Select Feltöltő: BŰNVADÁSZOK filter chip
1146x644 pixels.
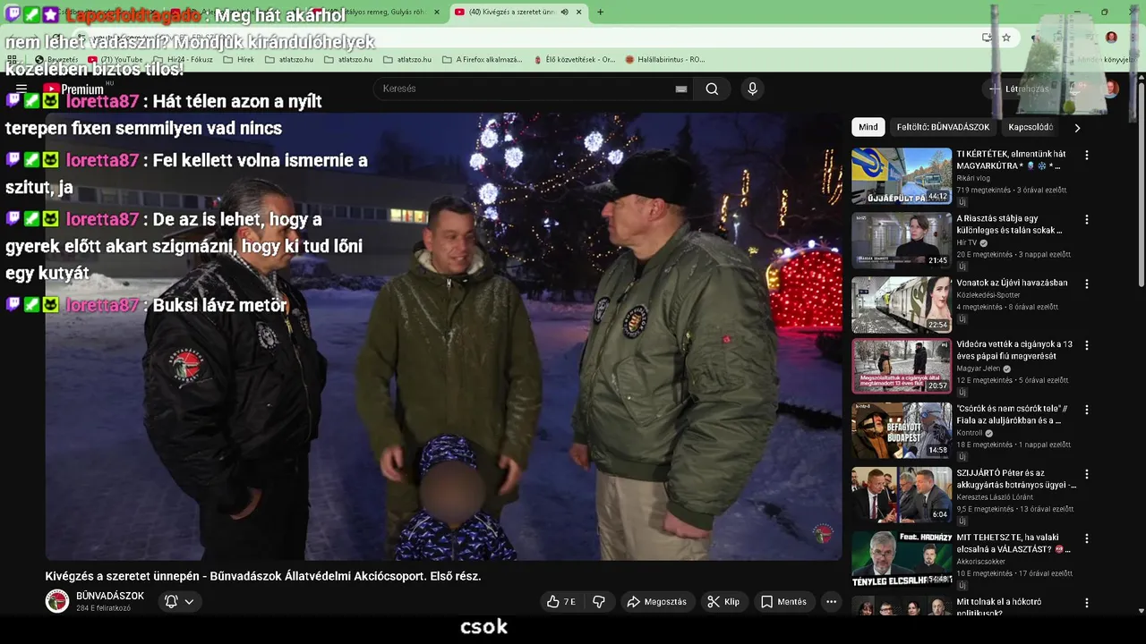point(943,127)
